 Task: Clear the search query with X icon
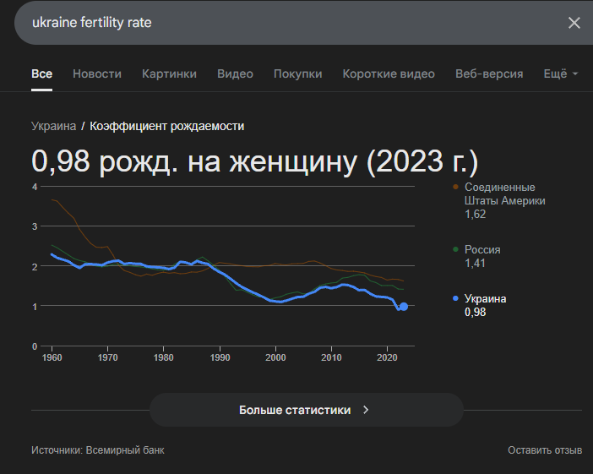pos(574,23)
